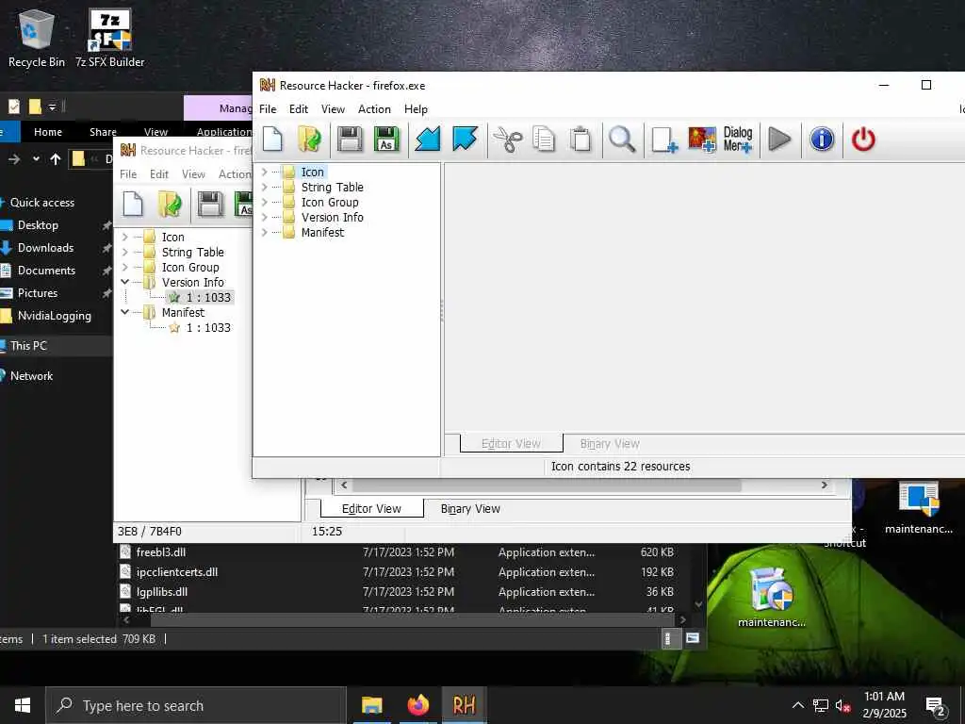This screenshot has width=965, height=724.
Task: Click the Copy icon in front toolbar
Action: tap(544, 140)
